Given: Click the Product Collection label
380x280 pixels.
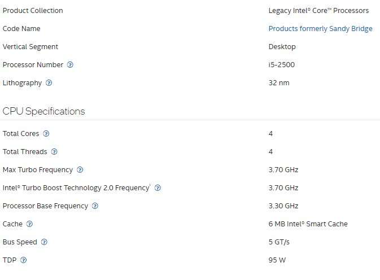Looking at the screenshot, I should 33,11.
